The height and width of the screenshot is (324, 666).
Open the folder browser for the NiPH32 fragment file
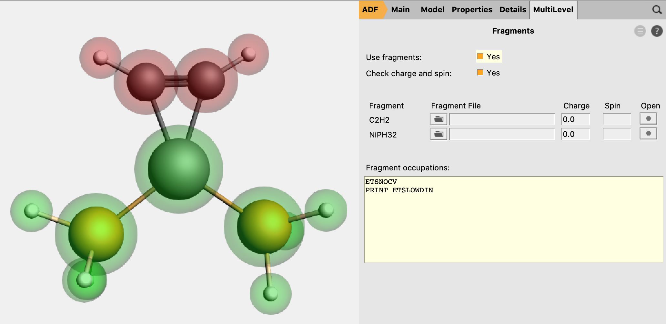click(438, 134)
